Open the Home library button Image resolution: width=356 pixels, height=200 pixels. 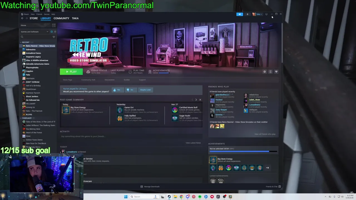click(x=35, y=25)
